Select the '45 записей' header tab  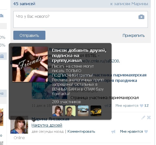pos(24,4)
